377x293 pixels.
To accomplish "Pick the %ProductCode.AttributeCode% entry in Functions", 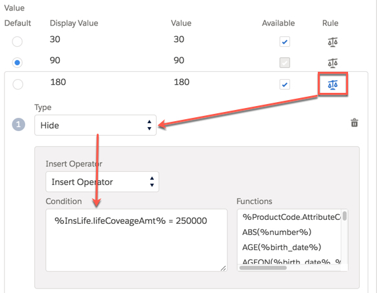I will tap(291, 217).
